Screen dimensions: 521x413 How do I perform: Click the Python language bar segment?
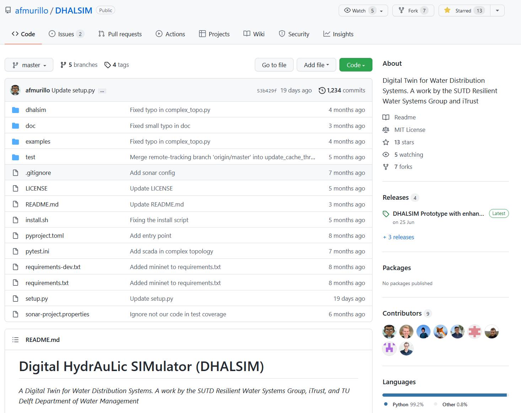[444, 395]
